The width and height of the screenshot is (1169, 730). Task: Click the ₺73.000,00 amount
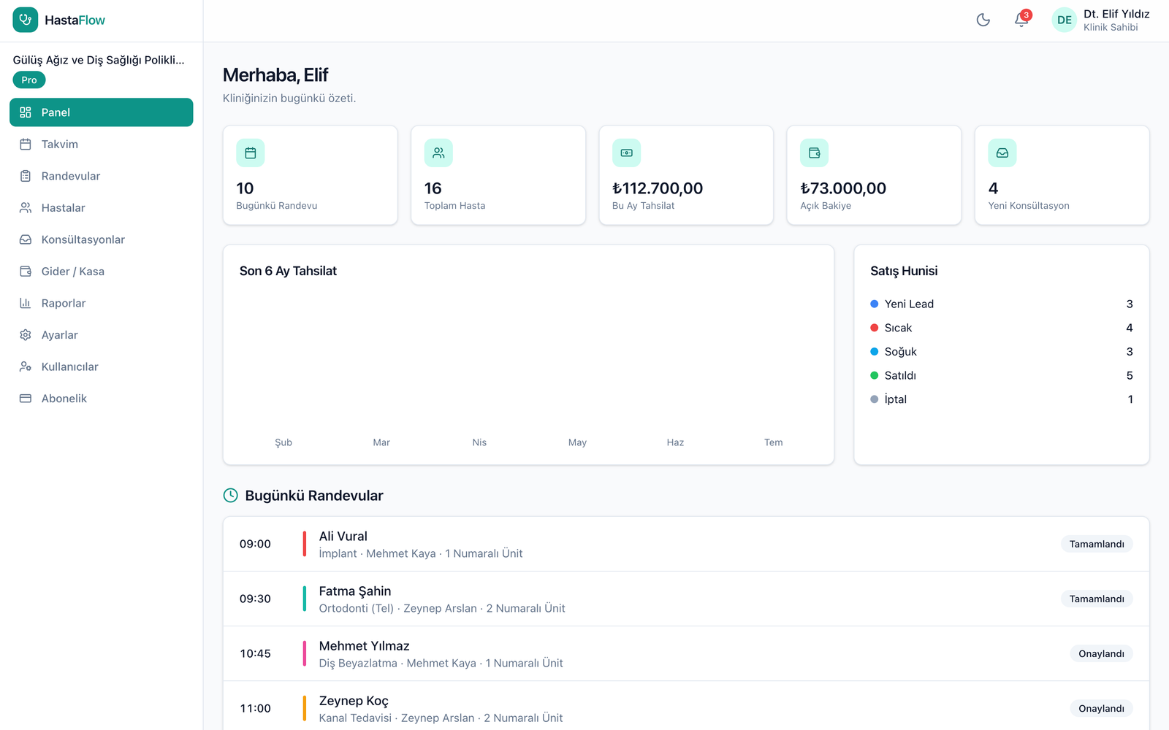click(x=843, y=188)
